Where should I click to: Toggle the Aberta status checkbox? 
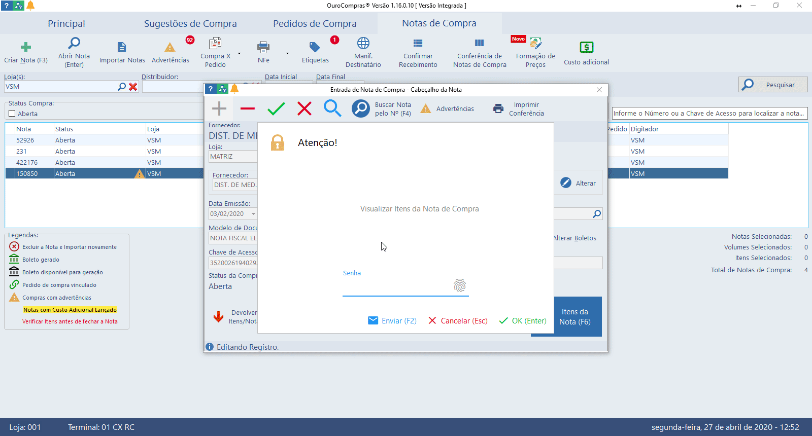[x=12, y=114]
